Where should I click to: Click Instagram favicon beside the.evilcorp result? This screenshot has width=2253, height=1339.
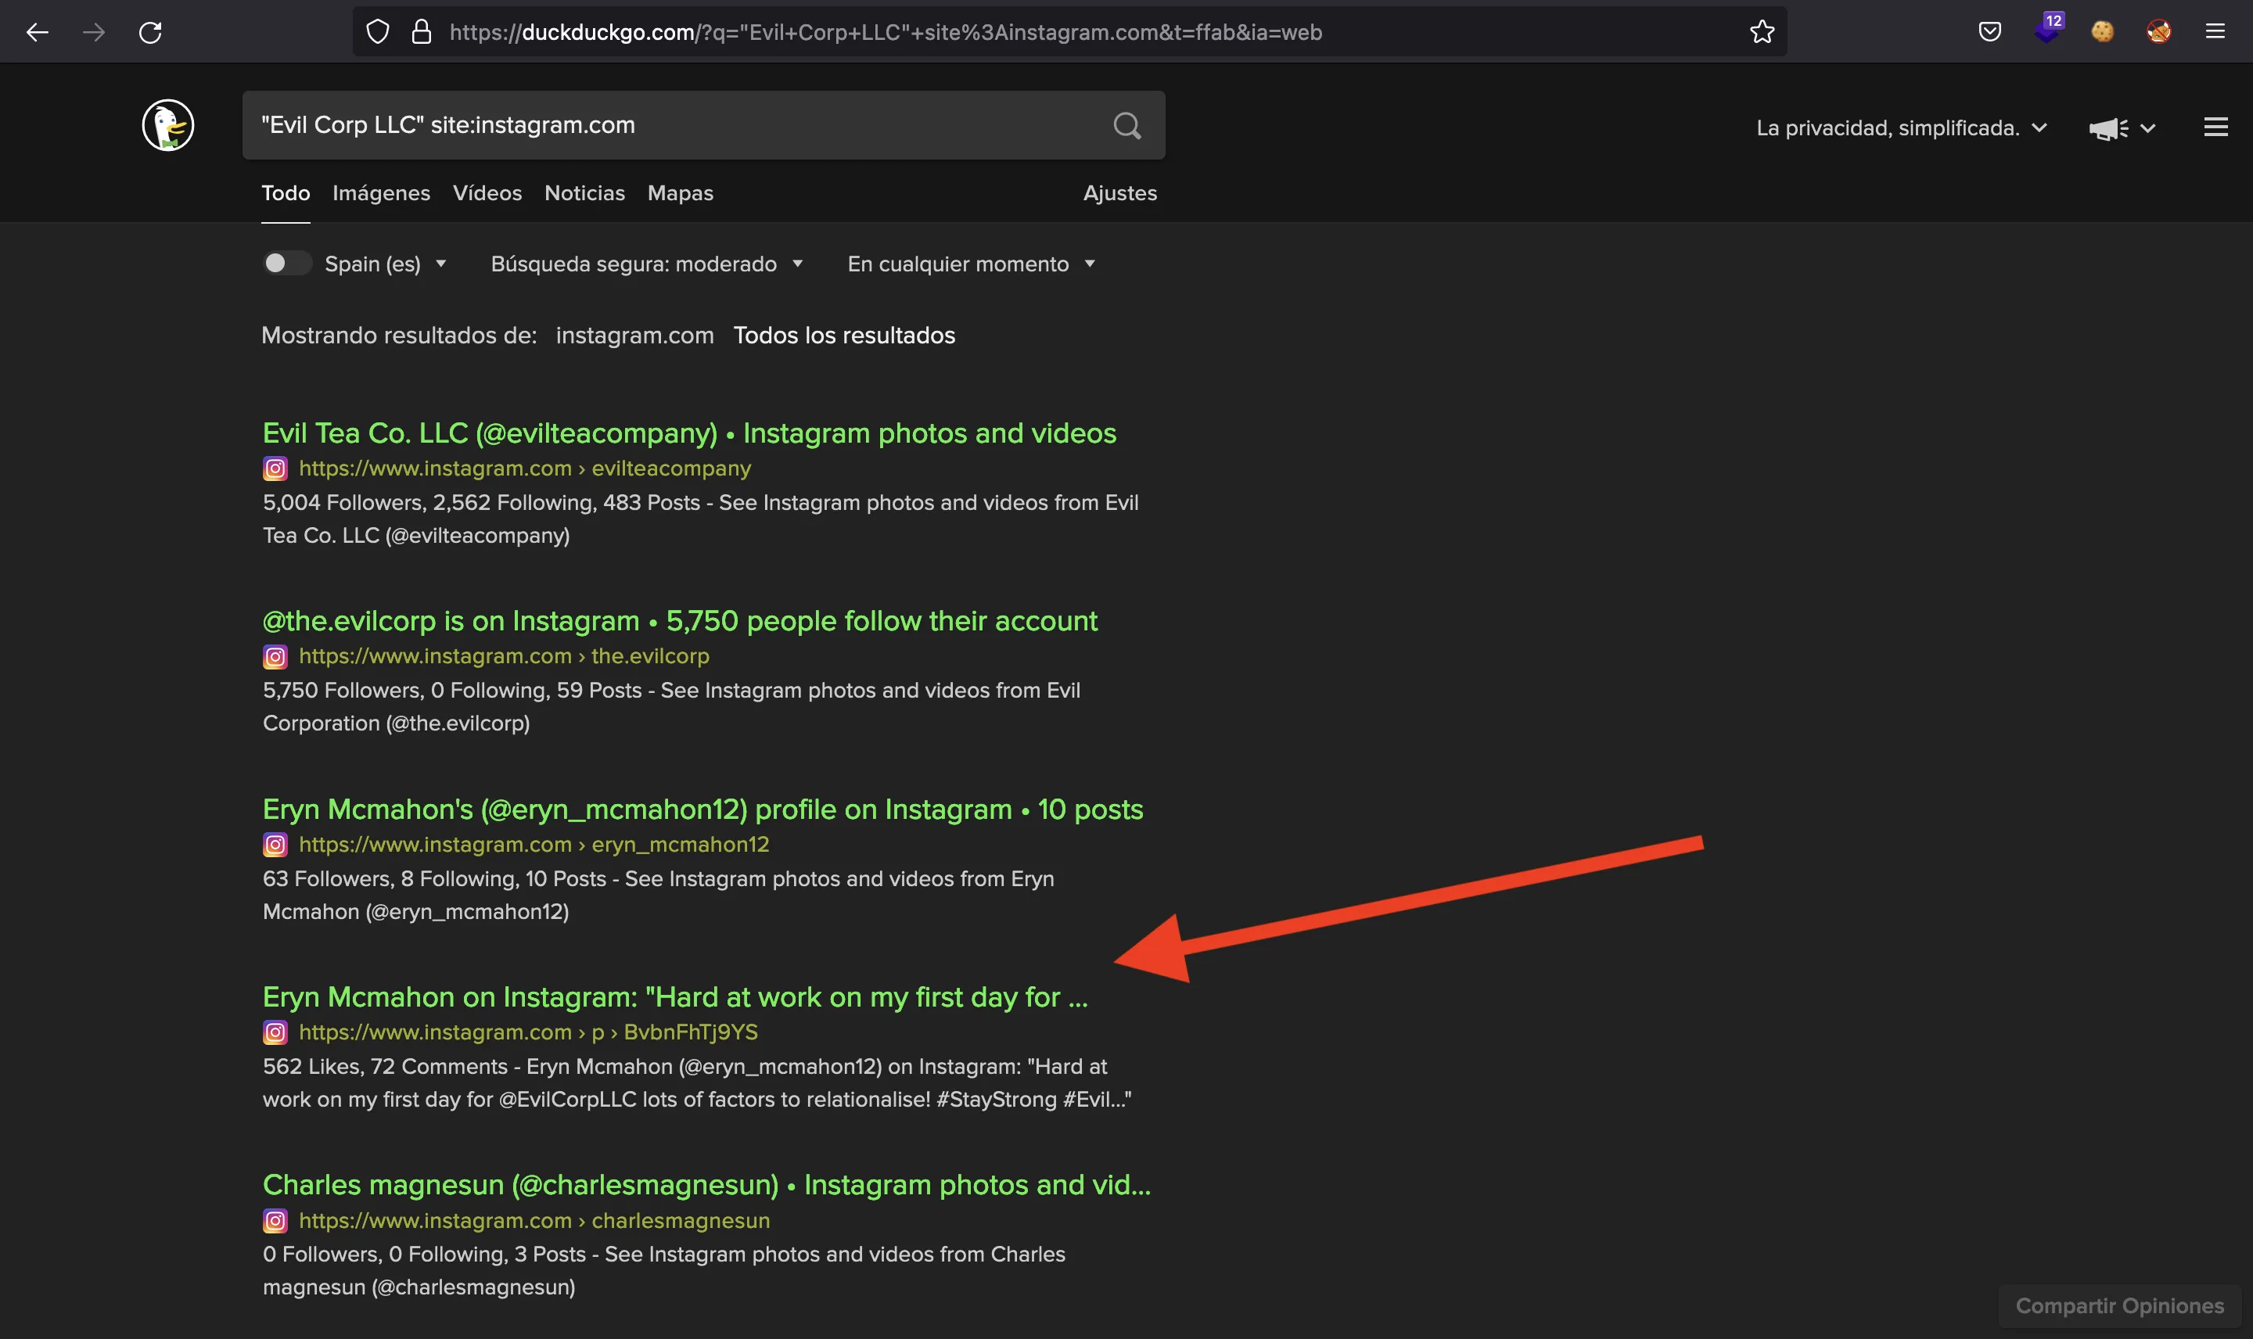(x=275, y=657)
